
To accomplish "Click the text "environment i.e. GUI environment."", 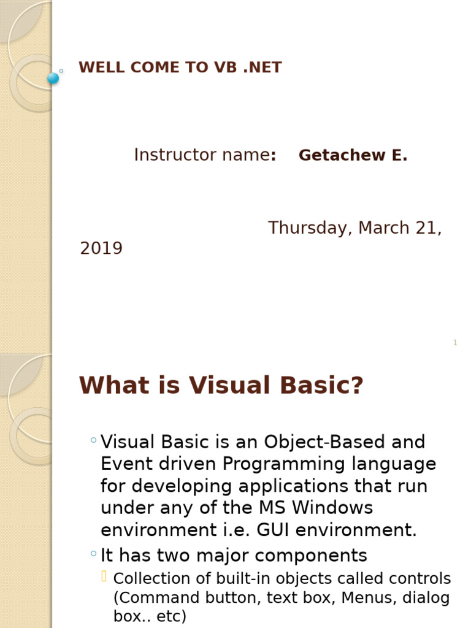I will pyautogui.click(x=258, y=530).
